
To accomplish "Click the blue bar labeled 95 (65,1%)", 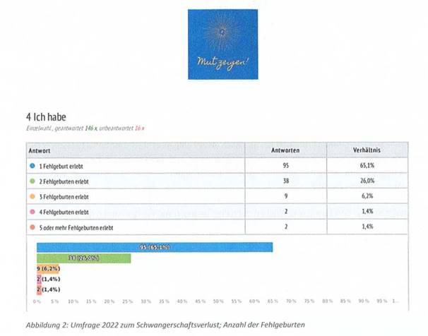I will 154,248.
